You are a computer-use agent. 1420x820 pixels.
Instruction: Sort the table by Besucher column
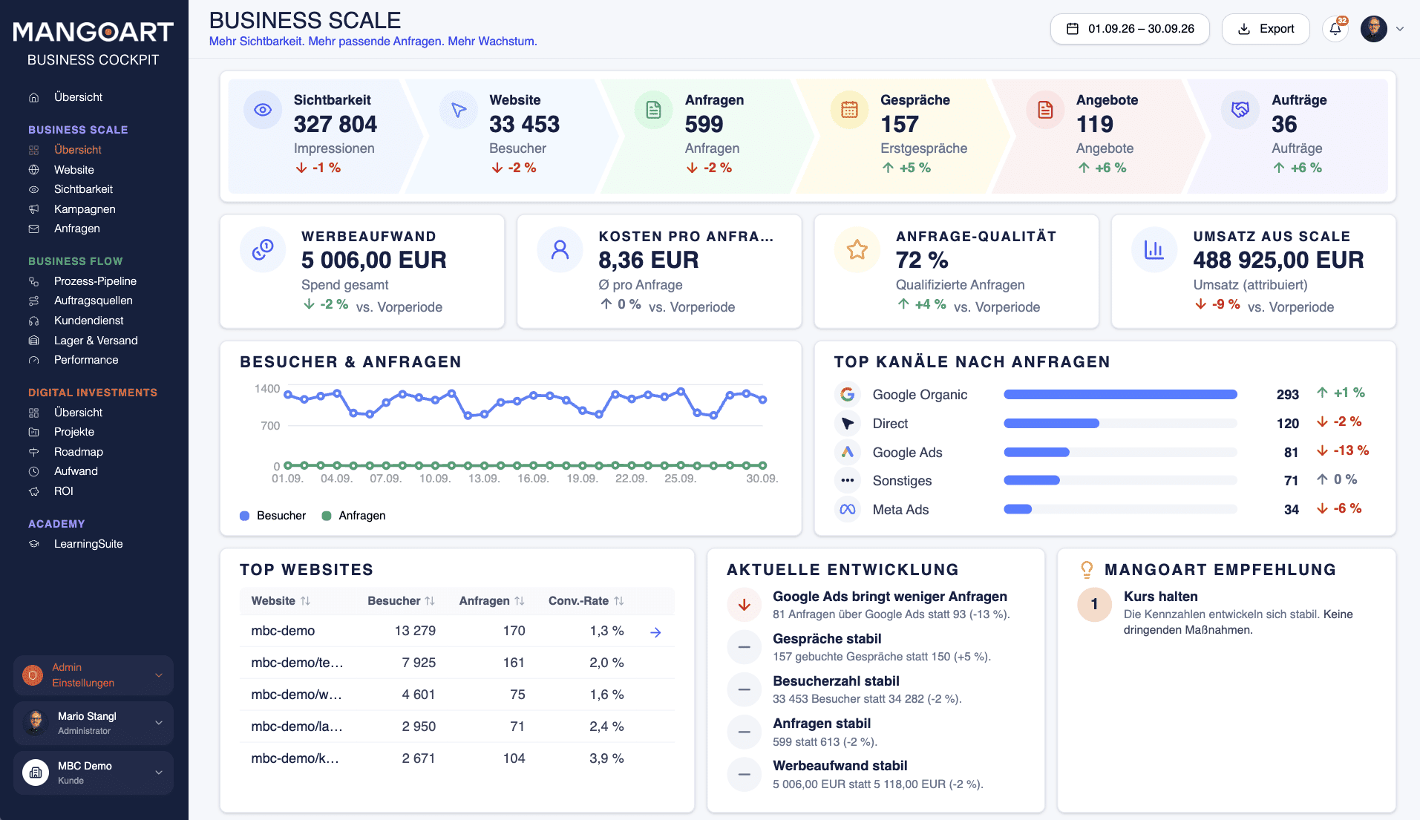[402, 601]
